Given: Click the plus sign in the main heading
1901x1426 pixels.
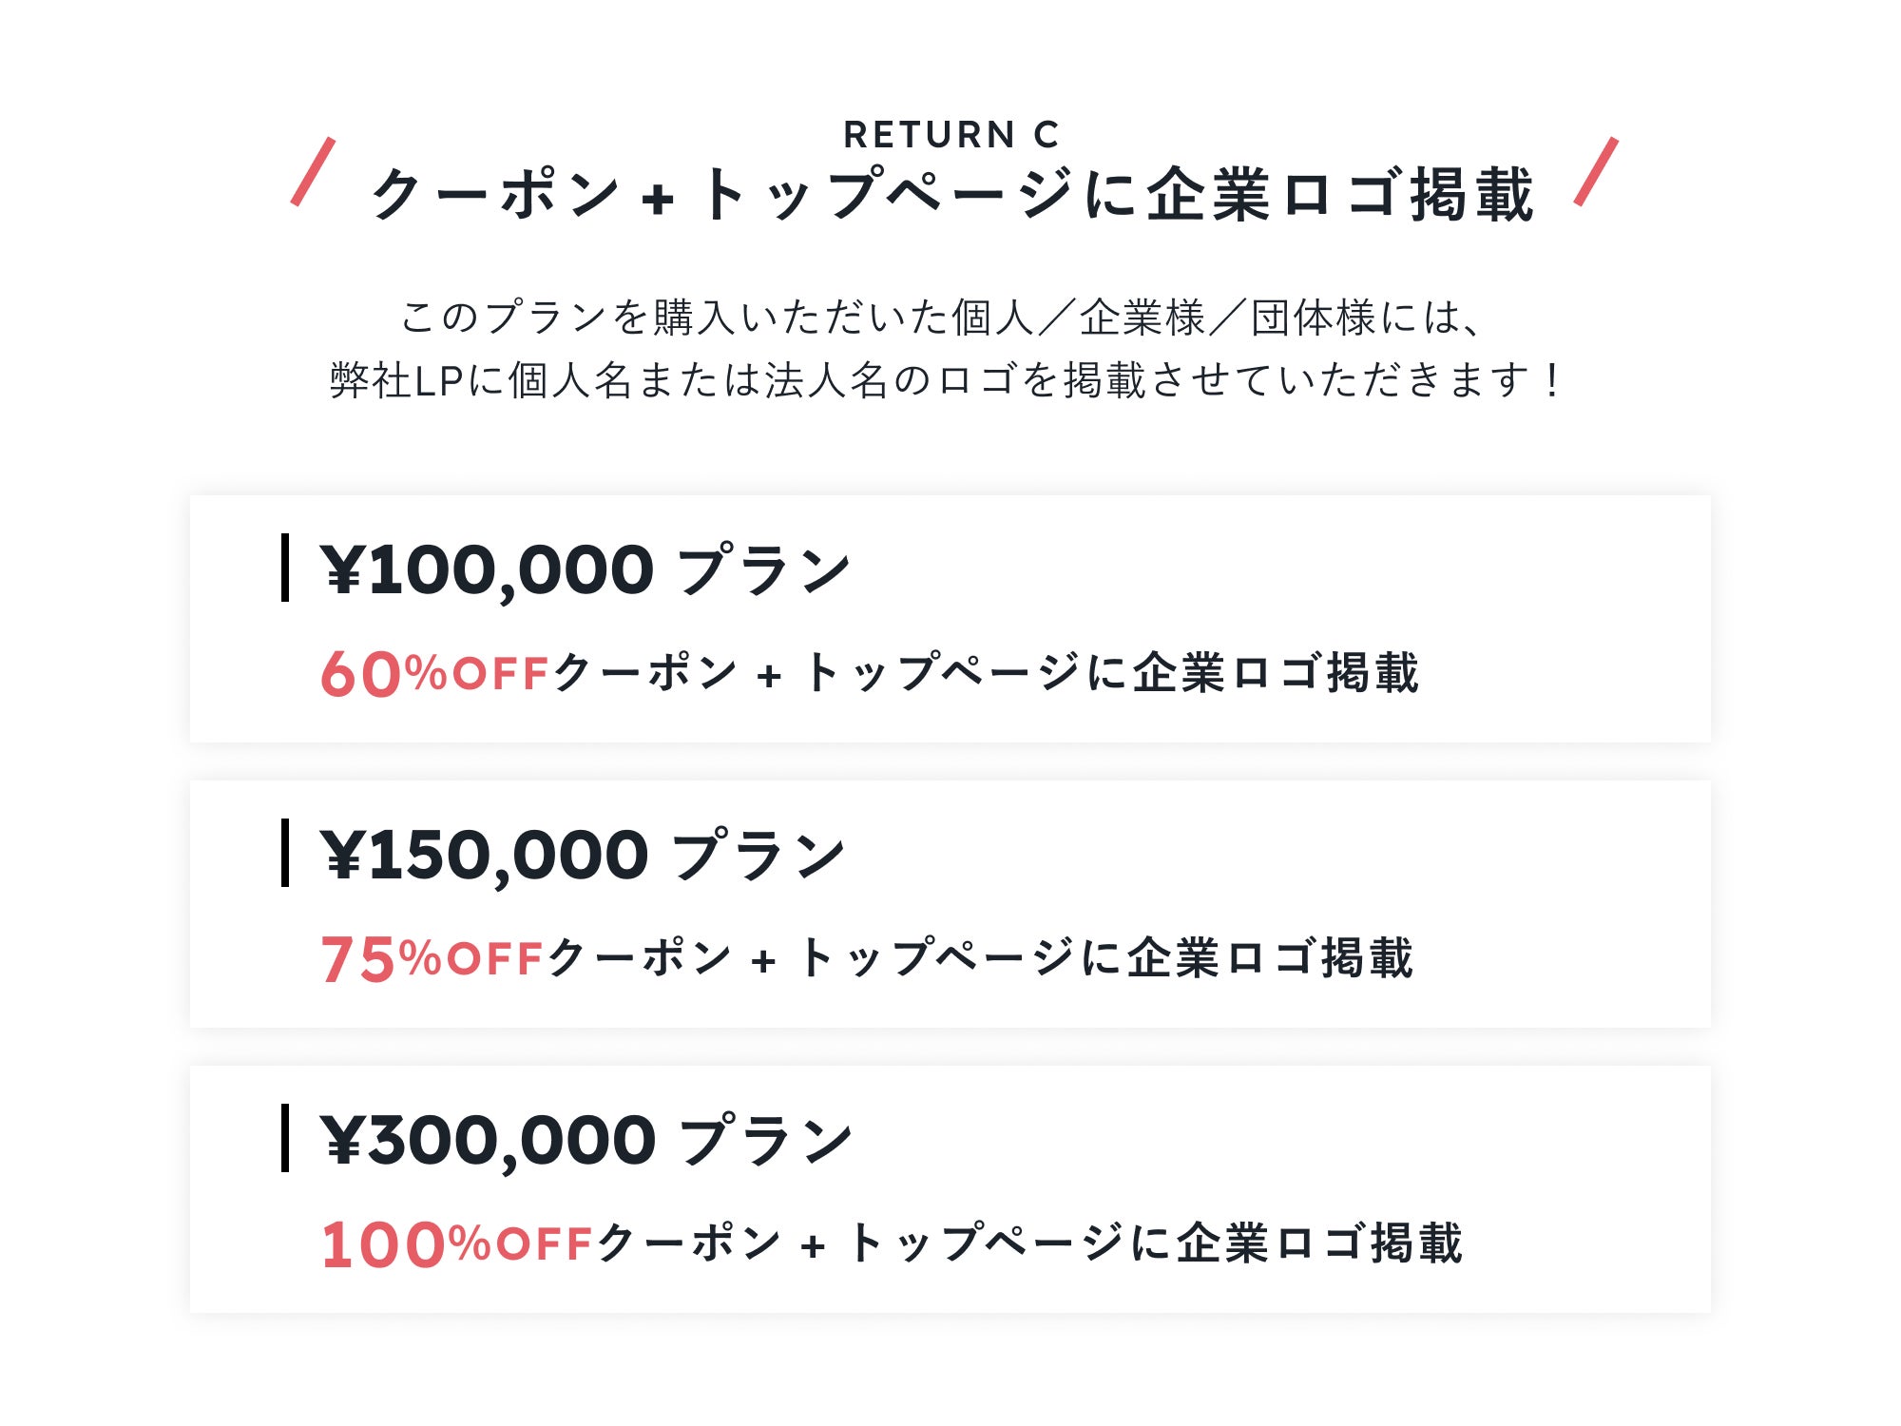Looking at the screenshot, I should [658, 199].
